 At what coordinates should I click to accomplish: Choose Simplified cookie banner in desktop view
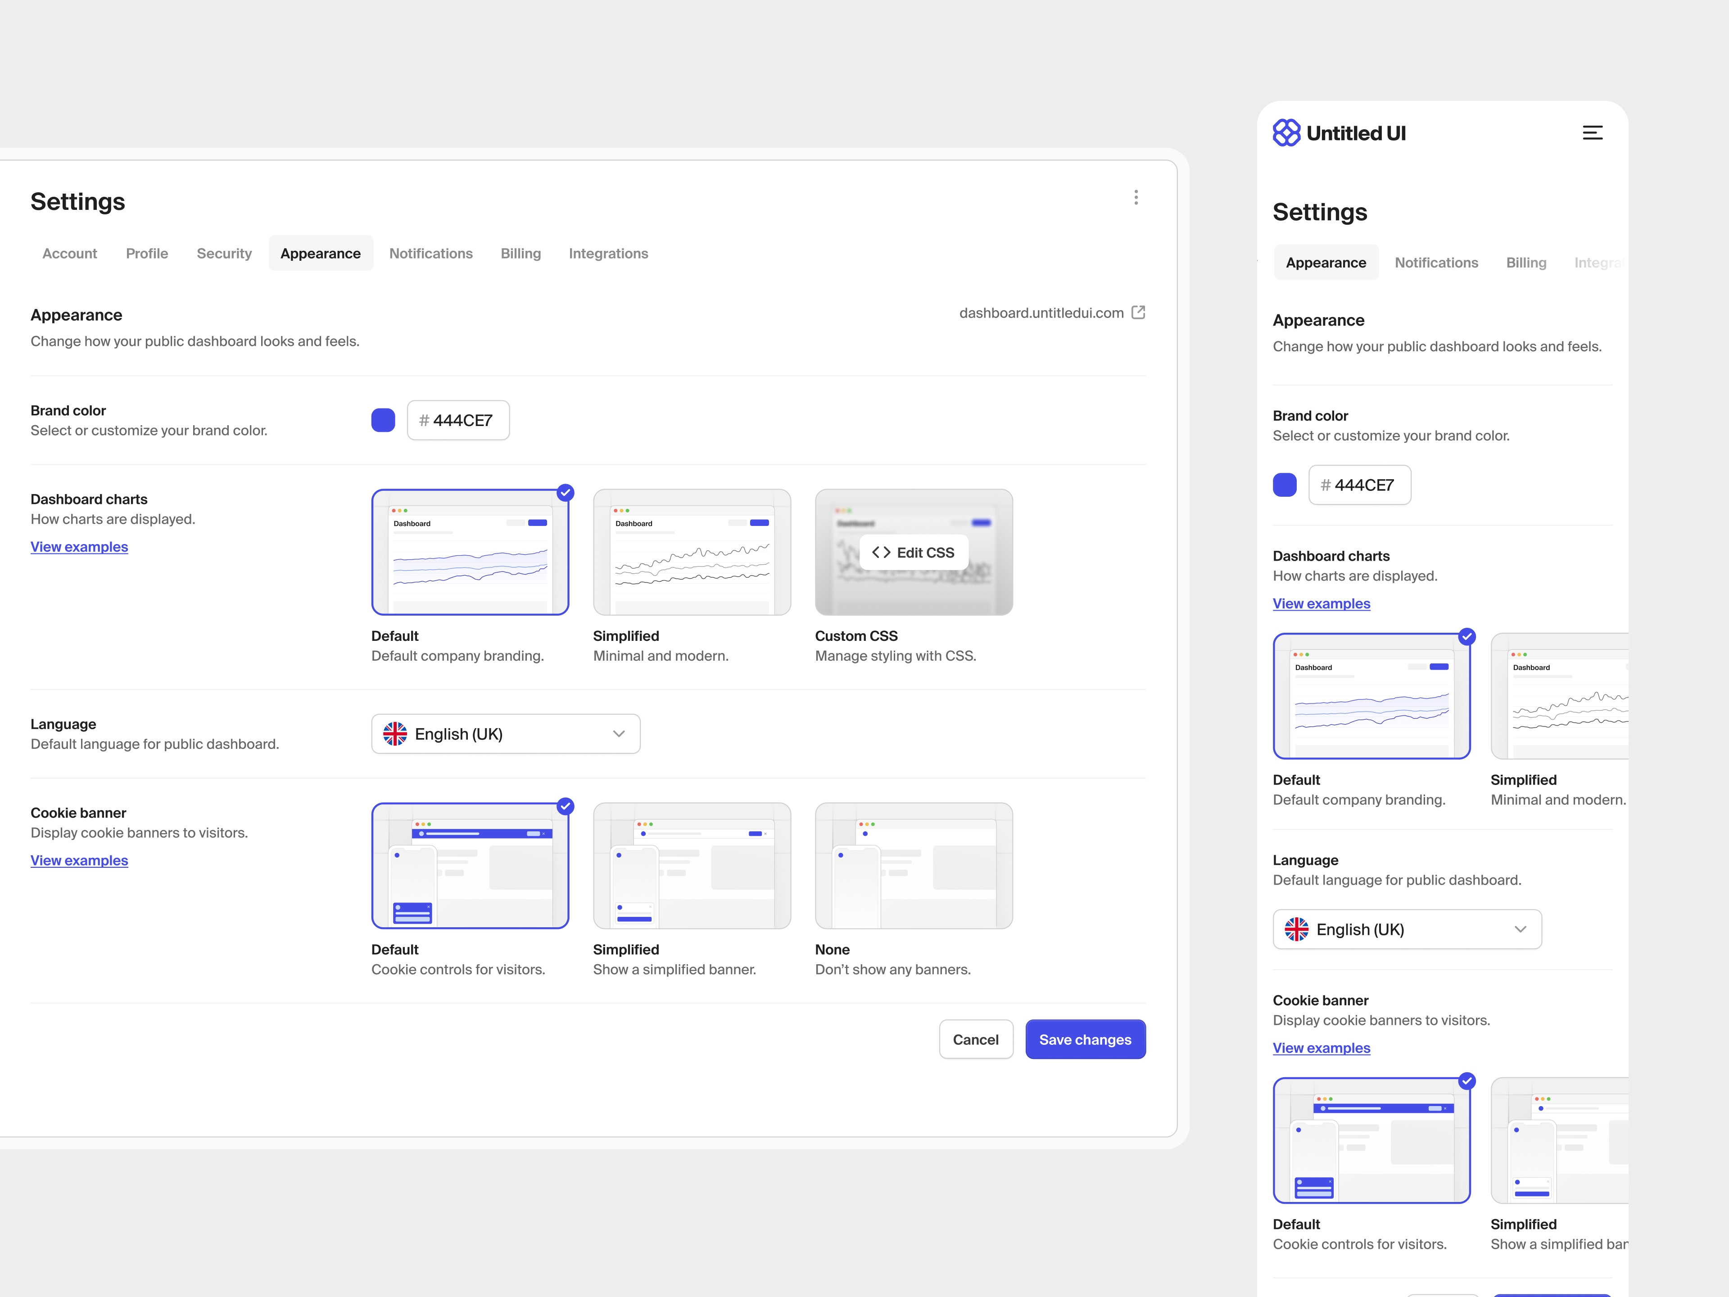point(692,866)
